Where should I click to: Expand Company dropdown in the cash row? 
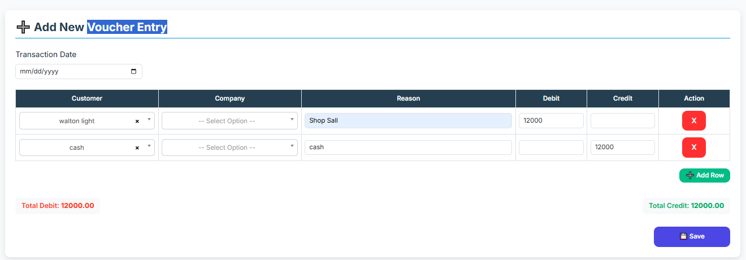pos(229,148)
